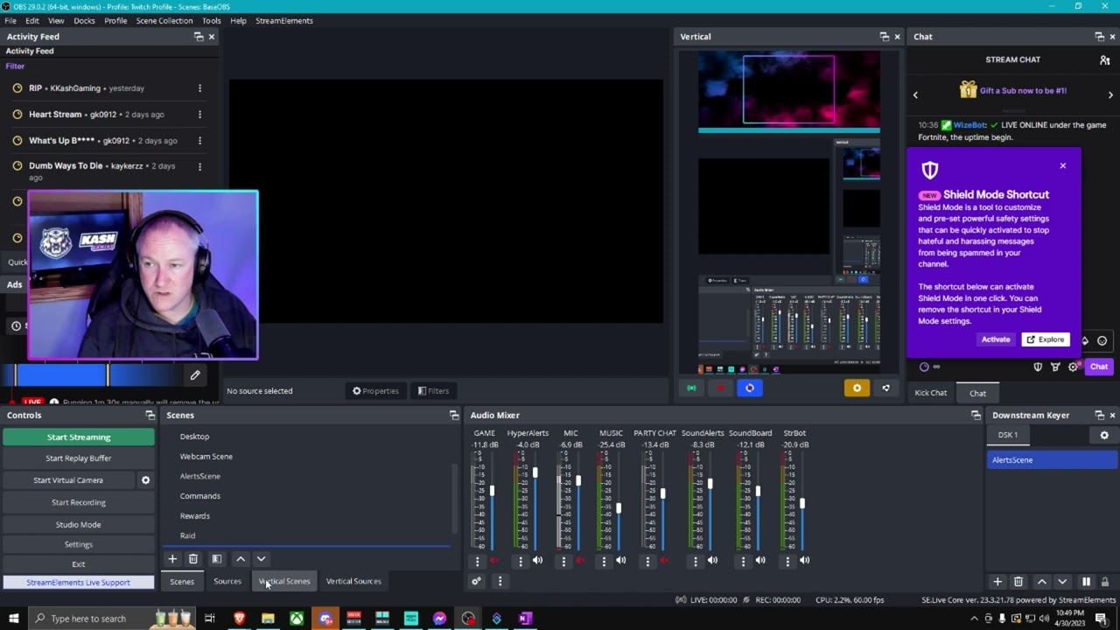Screen dimensions: 1120x630
Task: Toggle the lock icon in Downstream Keyer
Action: pyautogui.click(x=1104, y=582)
